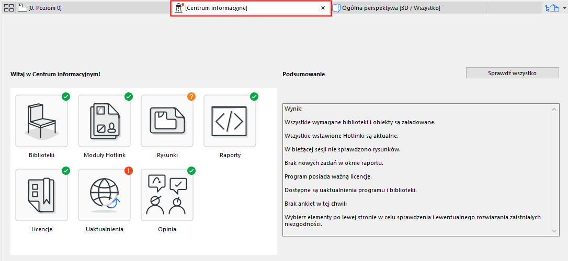Open the Rysunki drawings check

(x=167, y=121)
